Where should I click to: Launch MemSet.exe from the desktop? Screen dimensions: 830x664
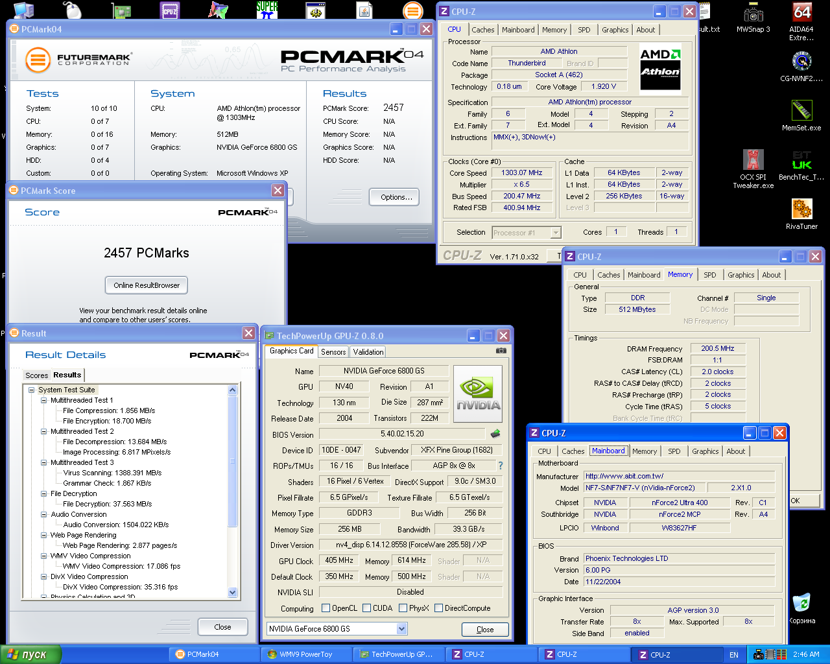coord(802,115)
